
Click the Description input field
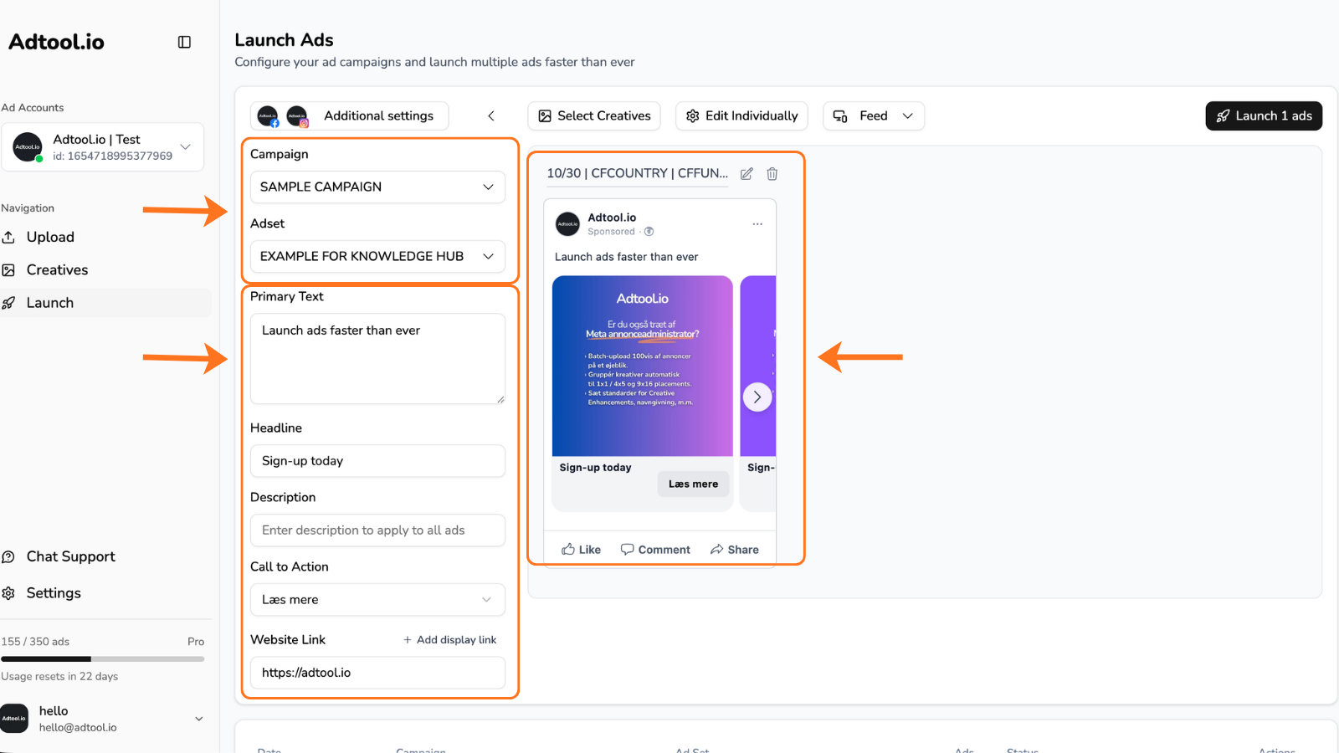pyautogui.click(x=377, y=530)
